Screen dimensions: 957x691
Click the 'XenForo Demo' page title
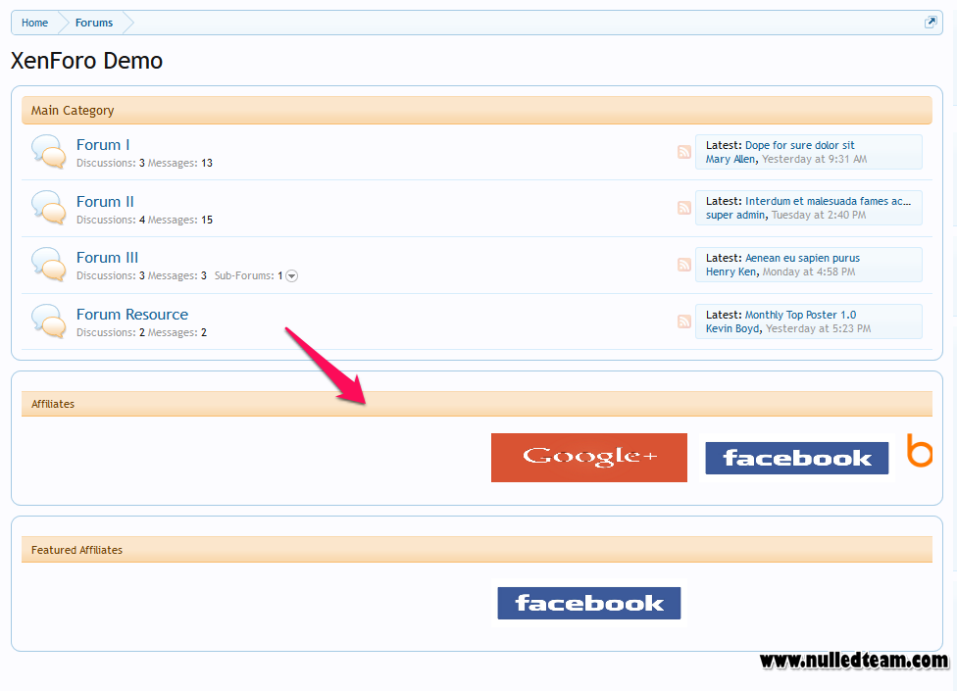[x=86, y=61]
